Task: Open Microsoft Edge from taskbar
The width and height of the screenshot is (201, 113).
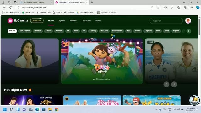Action: 37,110
